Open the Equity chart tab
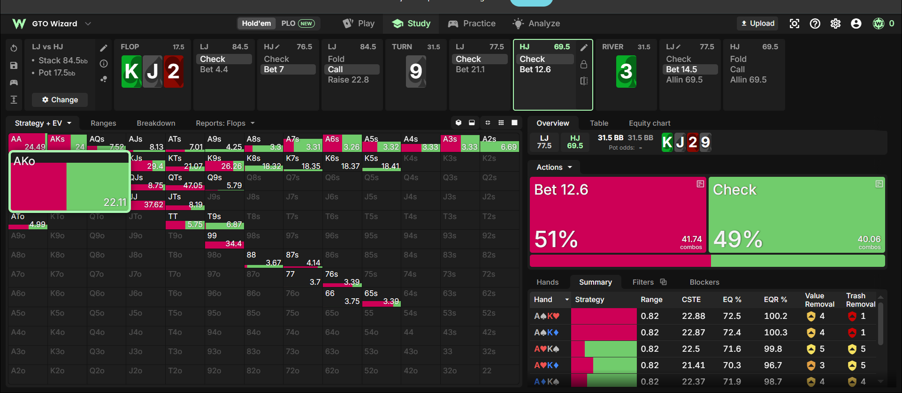This screenshot has height=393, width=902. (x=650, y=123)
